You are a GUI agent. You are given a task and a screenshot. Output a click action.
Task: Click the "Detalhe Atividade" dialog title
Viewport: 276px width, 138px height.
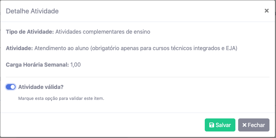(x=32, y=11)
